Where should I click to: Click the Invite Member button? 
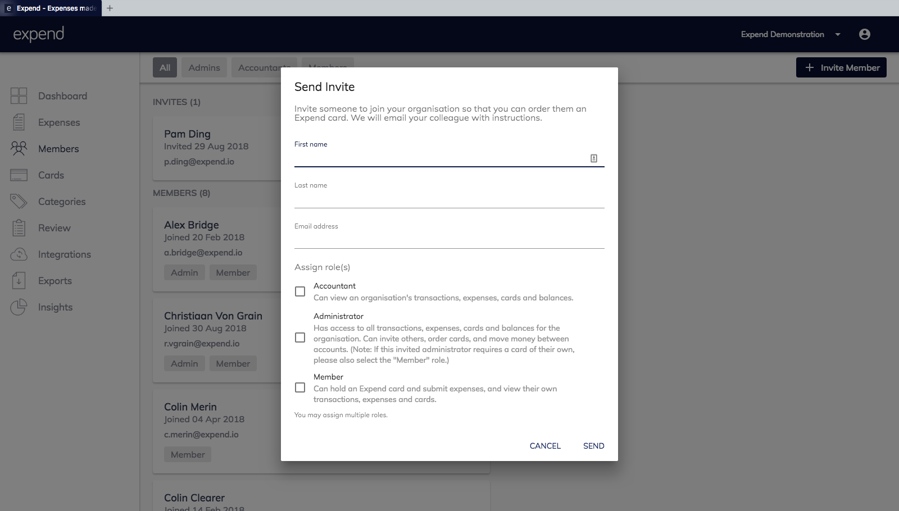pos(841,67)
